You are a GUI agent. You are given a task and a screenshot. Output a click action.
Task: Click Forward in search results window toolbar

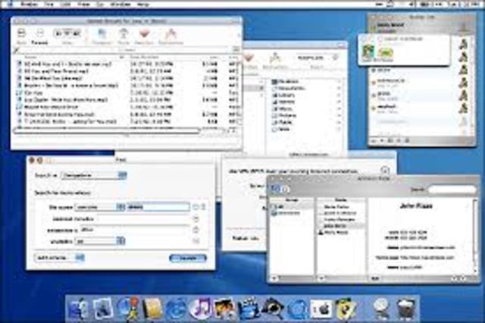pos(40,36)
